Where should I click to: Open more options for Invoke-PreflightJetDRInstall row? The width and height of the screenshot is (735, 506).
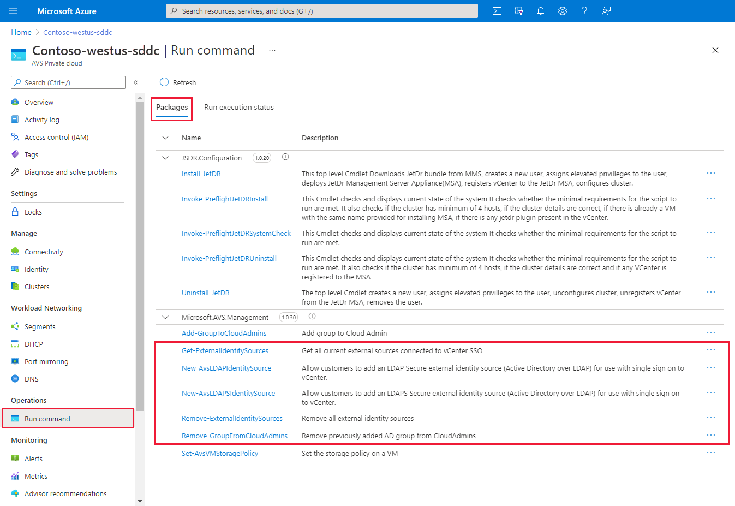(711, 198)
